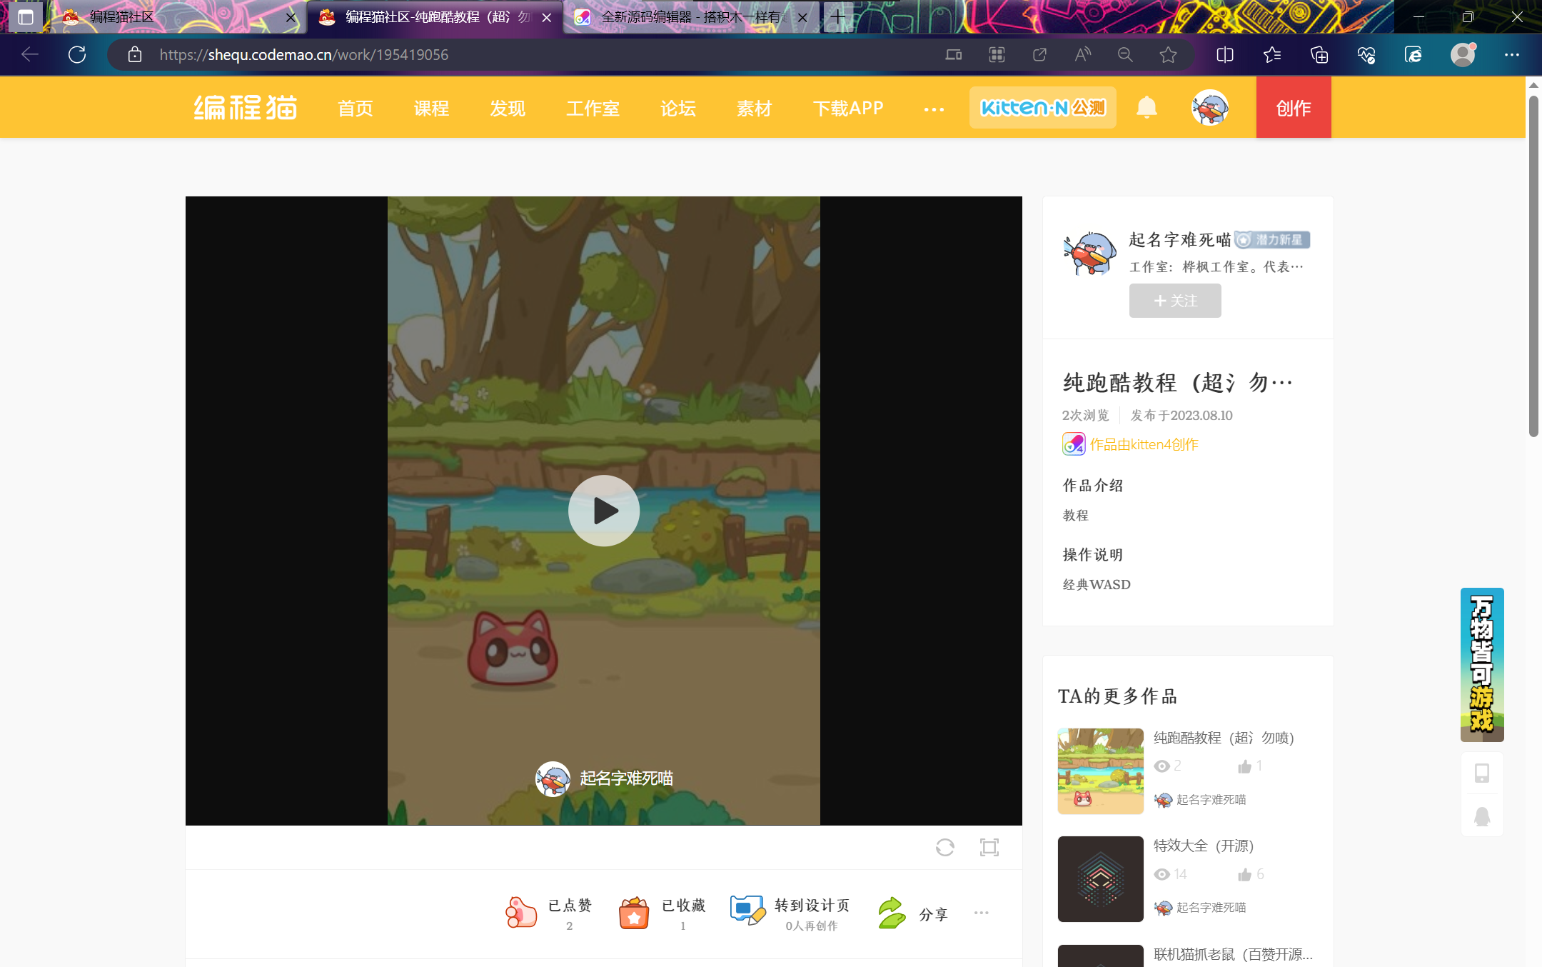Open the browser collections icon
Screen dimensions: 1542x967
[x=1319, y=54]
